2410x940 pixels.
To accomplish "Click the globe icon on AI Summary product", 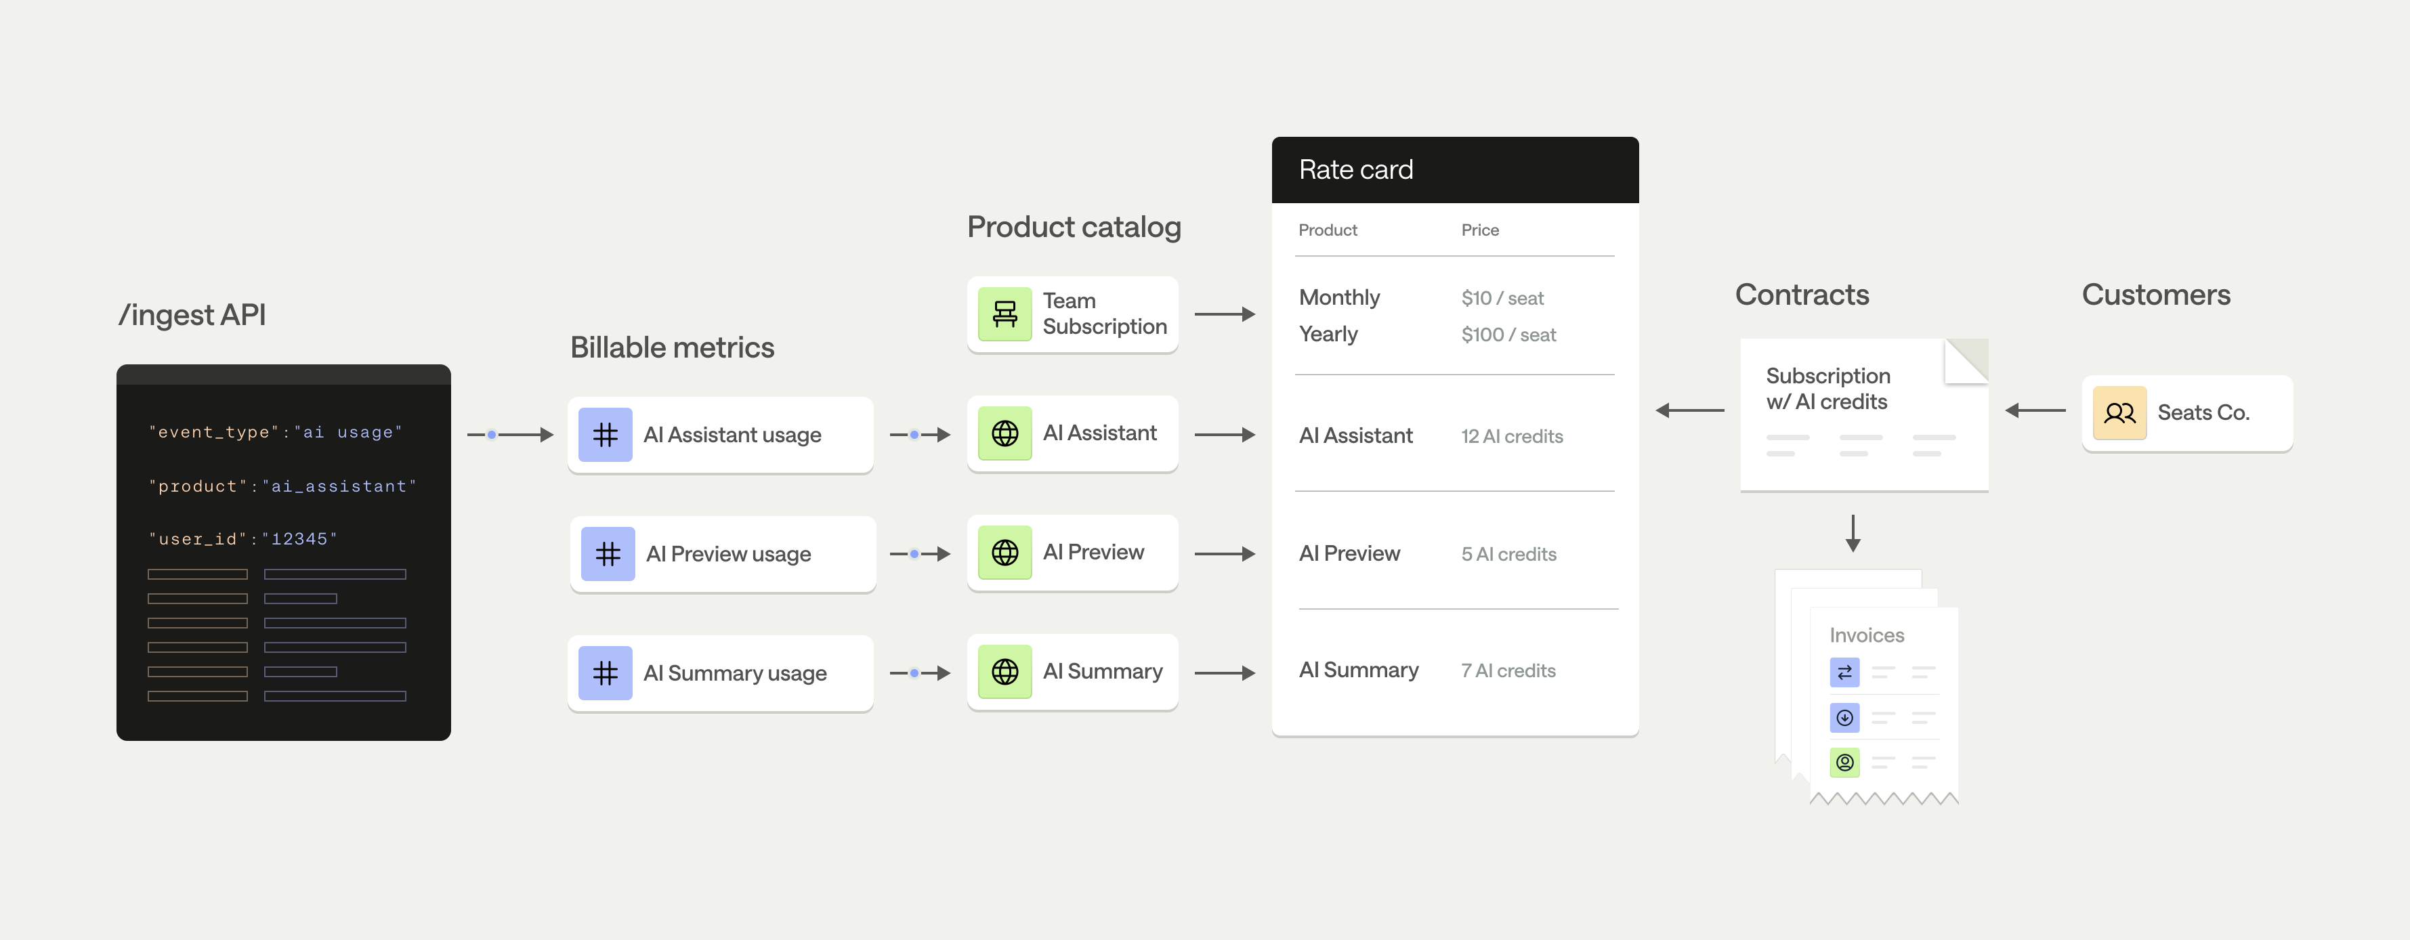I will coord(1005,670).
